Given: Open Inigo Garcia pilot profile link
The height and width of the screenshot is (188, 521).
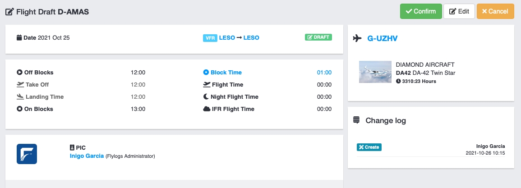Looking at the screenshot, I should (87, 156).
